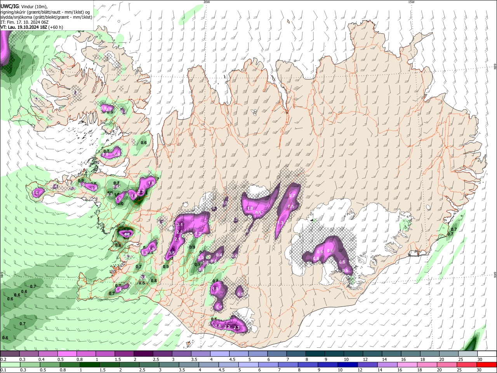Click the snow-scale swatch for 1–1.5
The image size is (497, 373).
point(105,354)
